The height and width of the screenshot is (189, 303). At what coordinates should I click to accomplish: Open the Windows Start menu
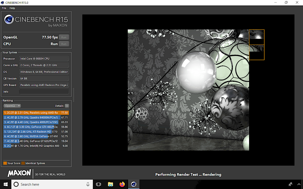(6, 184)
